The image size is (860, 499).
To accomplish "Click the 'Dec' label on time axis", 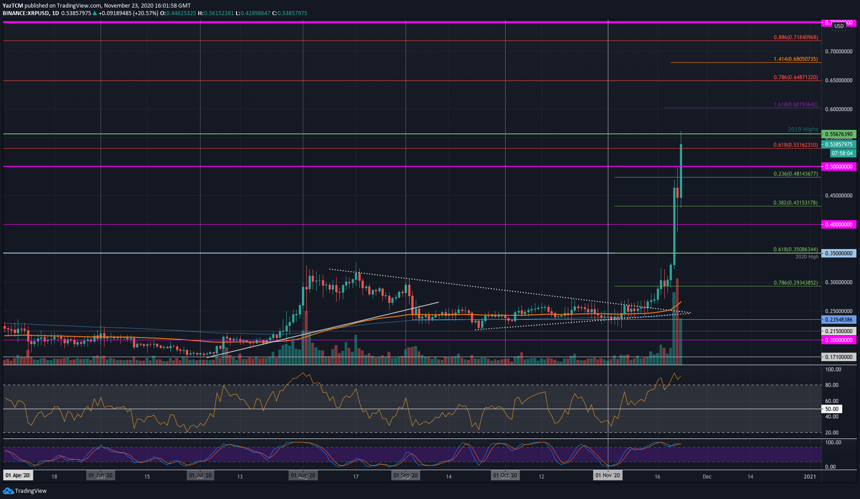I will pos(707,477).
